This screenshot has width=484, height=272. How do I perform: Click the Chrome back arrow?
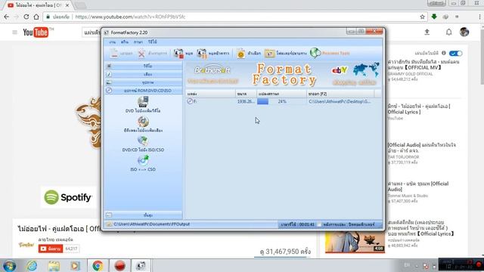pyautogui.click(x=7, y=17)
